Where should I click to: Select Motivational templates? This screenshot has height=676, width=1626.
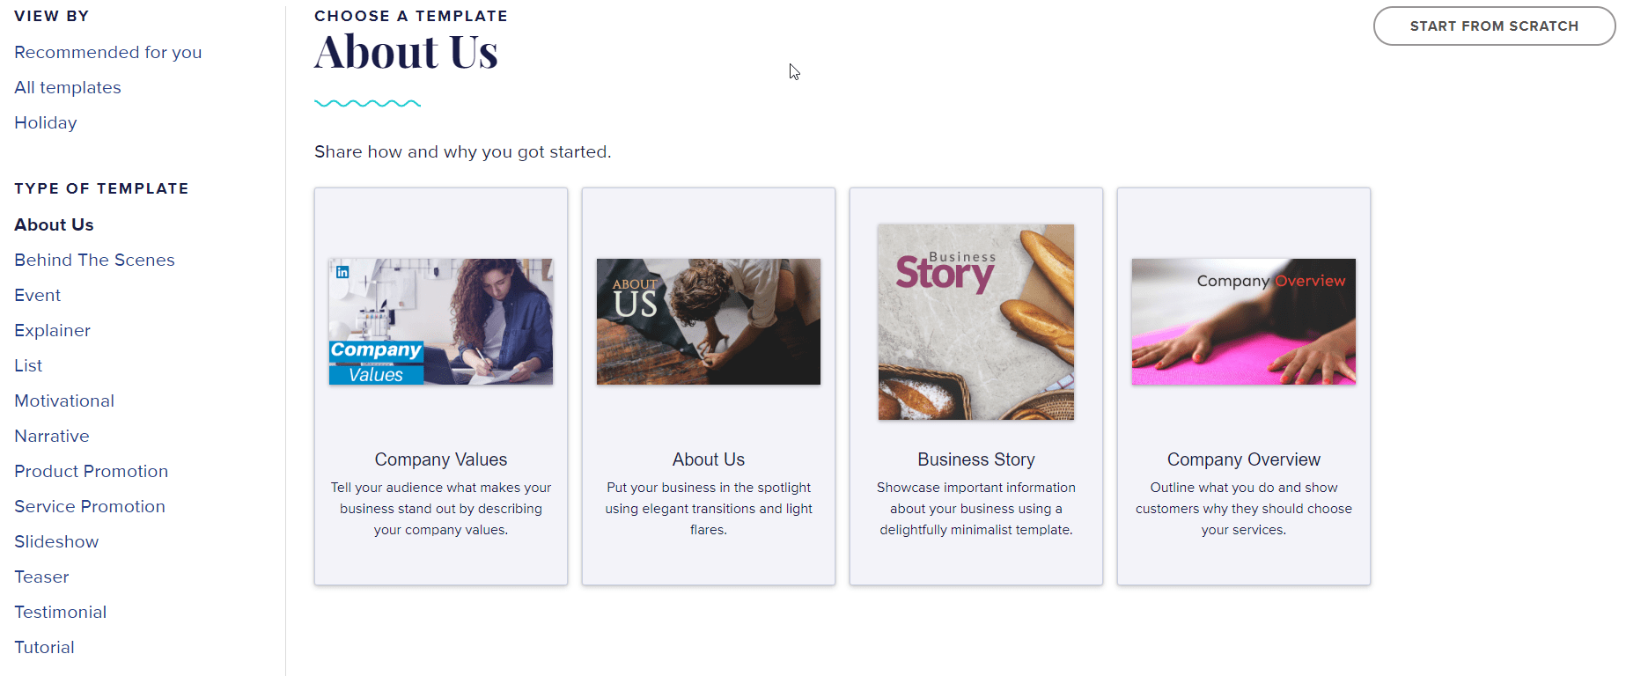(x=63, y=400)
